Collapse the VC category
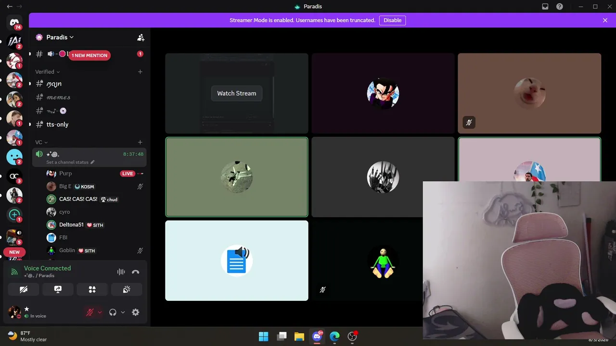The image size is (616, 346). coord(41,142)
